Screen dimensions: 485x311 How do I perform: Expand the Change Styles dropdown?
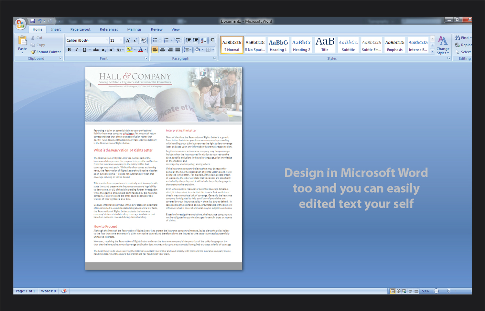coord(443,46)
